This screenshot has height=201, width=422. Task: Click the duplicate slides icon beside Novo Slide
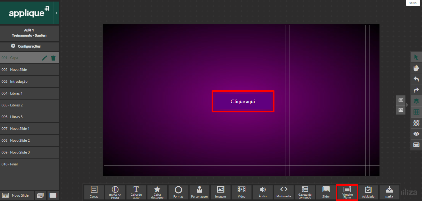point(40,195)
